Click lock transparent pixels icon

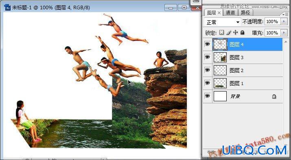221,32
